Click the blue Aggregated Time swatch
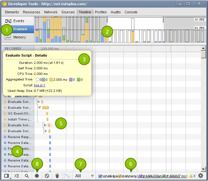Image resolution: width=208 pixels, height=181 pixels. tap(43, 79)
